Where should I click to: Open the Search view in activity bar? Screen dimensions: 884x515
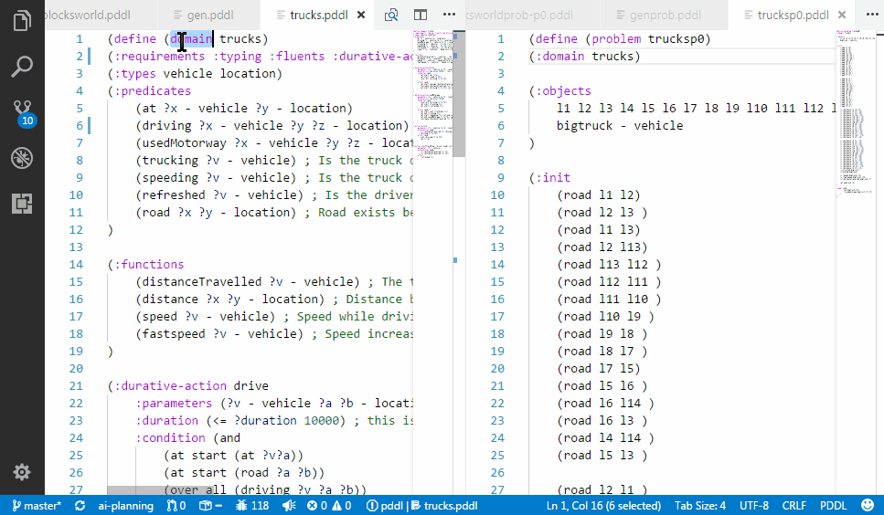pos(22,67)
